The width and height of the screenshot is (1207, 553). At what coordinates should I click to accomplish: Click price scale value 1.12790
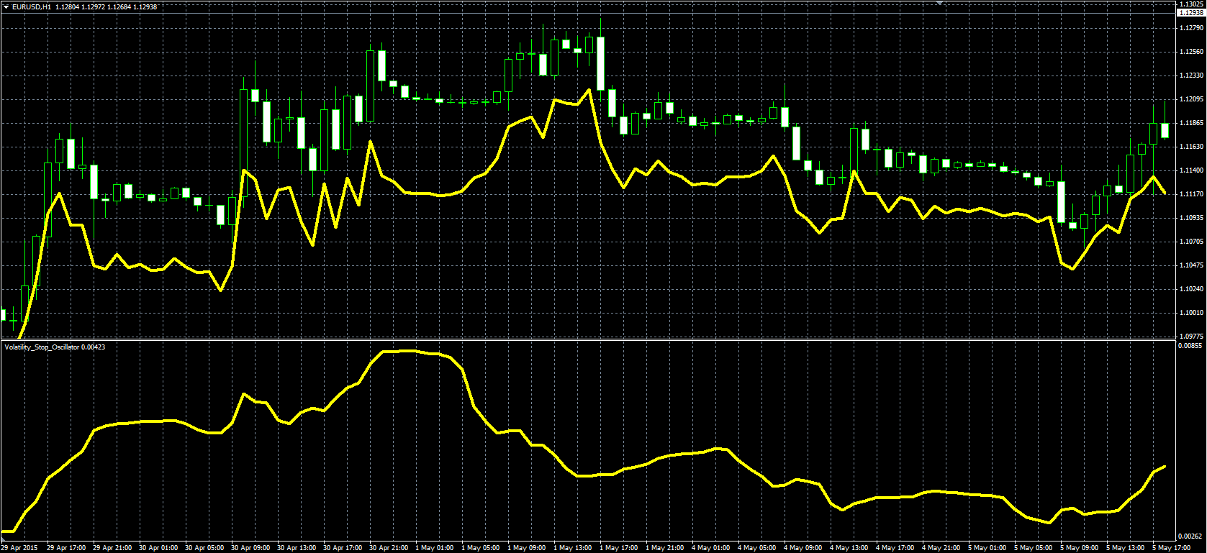[x=1191, y=28]
